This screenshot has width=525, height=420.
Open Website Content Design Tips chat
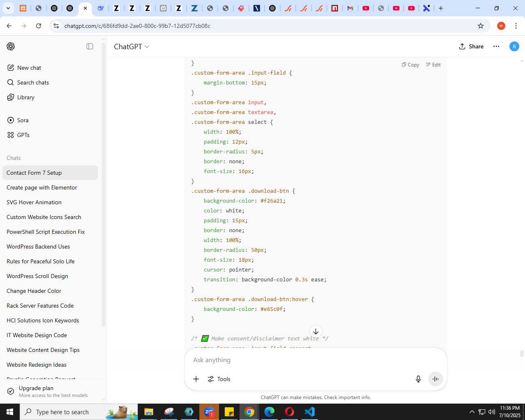pos(50,350)
